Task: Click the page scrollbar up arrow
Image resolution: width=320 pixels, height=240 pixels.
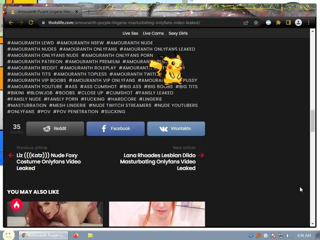Action: (x=312, y=31)
